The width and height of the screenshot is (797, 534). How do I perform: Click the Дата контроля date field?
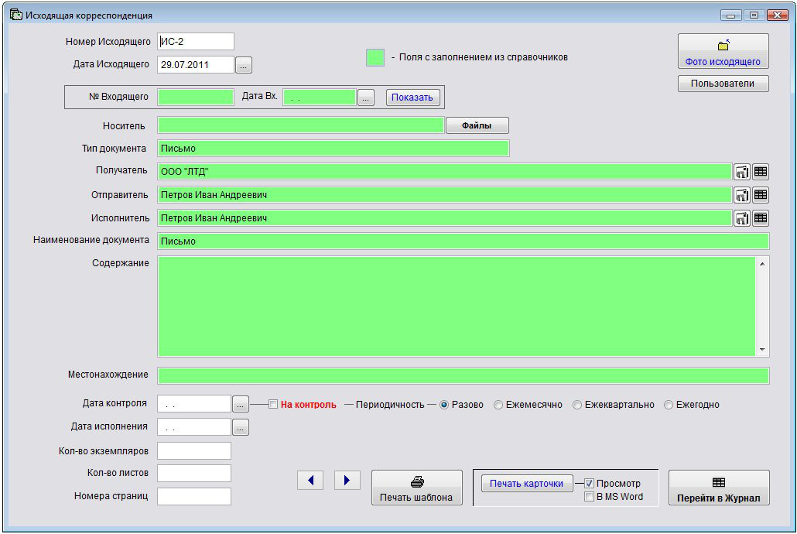[194, 404]
